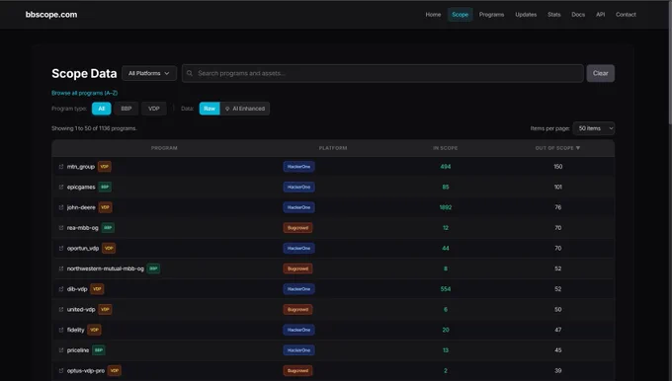
Task: Click the VDP badge next to mtn_group
Action: (105, 167)
